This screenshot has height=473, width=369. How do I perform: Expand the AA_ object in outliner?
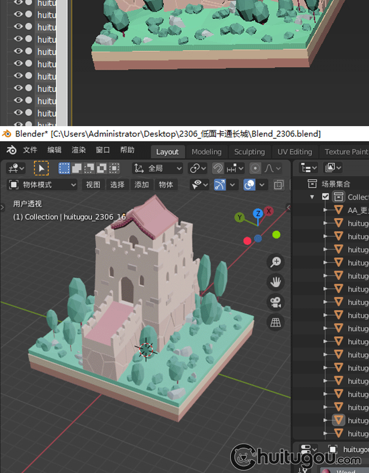pyautogui.click(x=325, y=210)
